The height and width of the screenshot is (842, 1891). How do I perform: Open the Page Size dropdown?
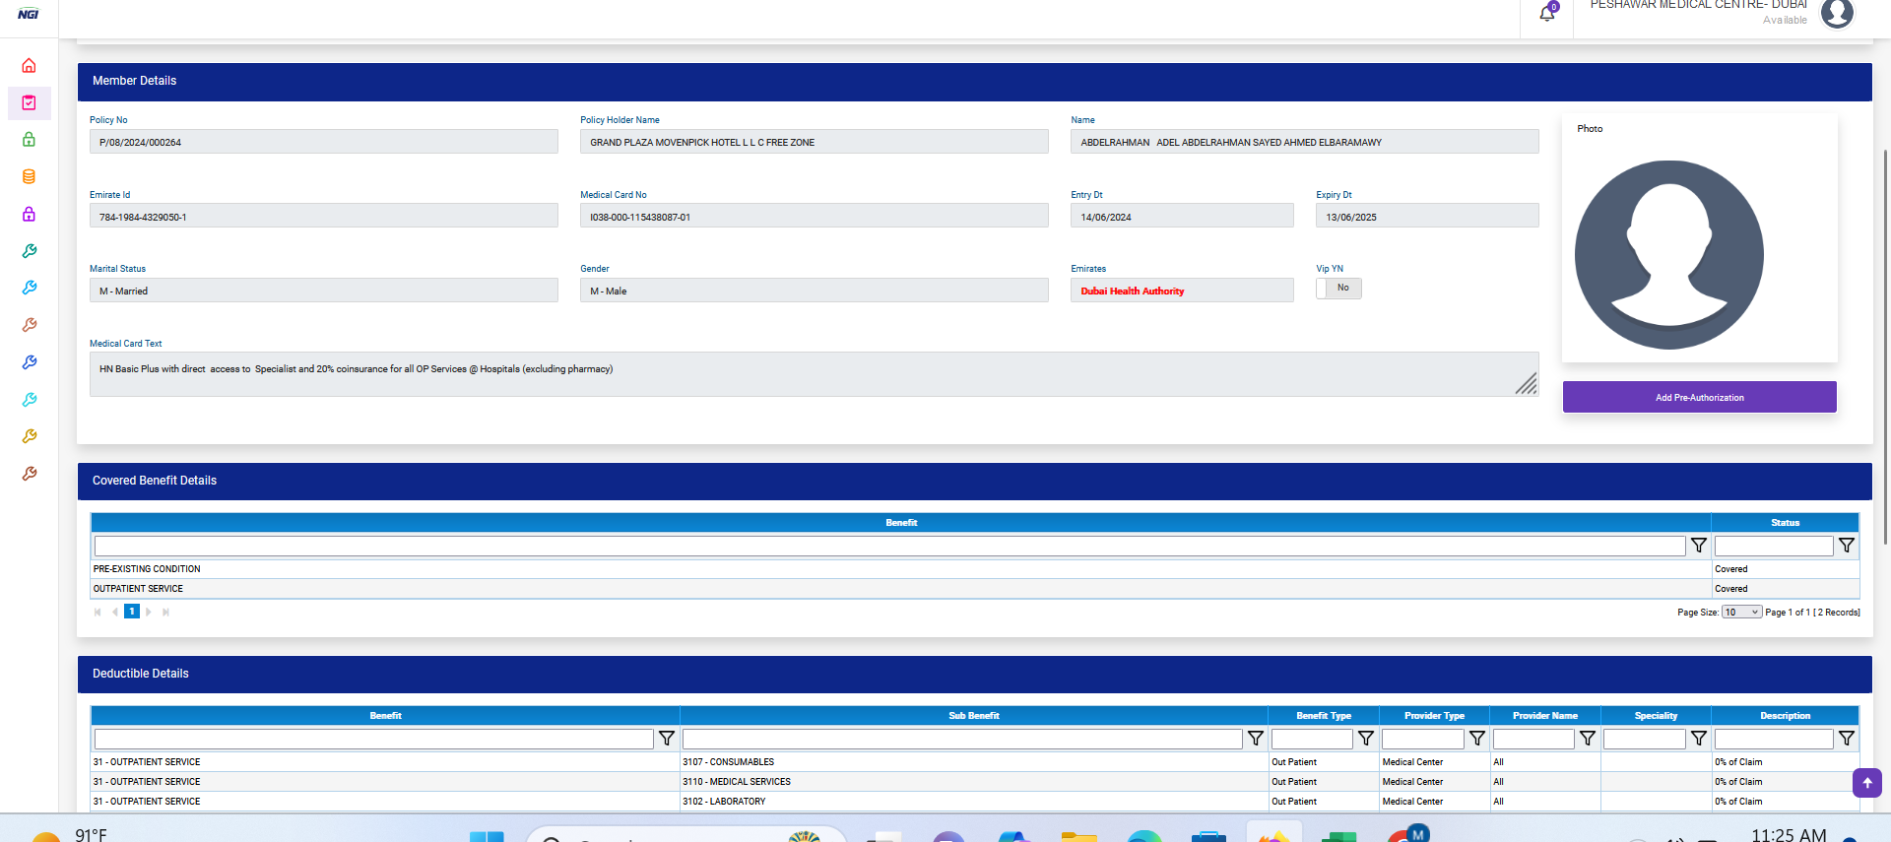(1740, 613)
